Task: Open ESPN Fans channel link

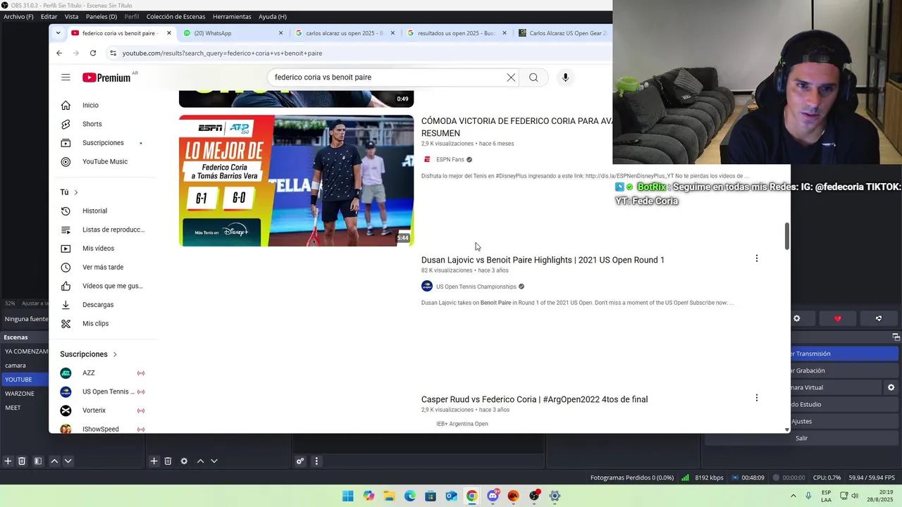Action: 450,159
